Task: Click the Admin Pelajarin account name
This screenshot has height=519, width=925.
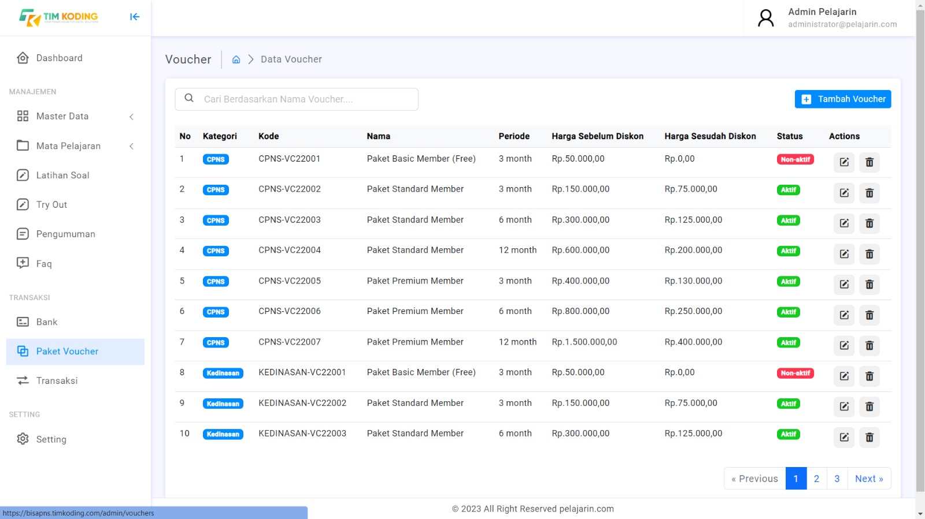Action: point(822,12)
